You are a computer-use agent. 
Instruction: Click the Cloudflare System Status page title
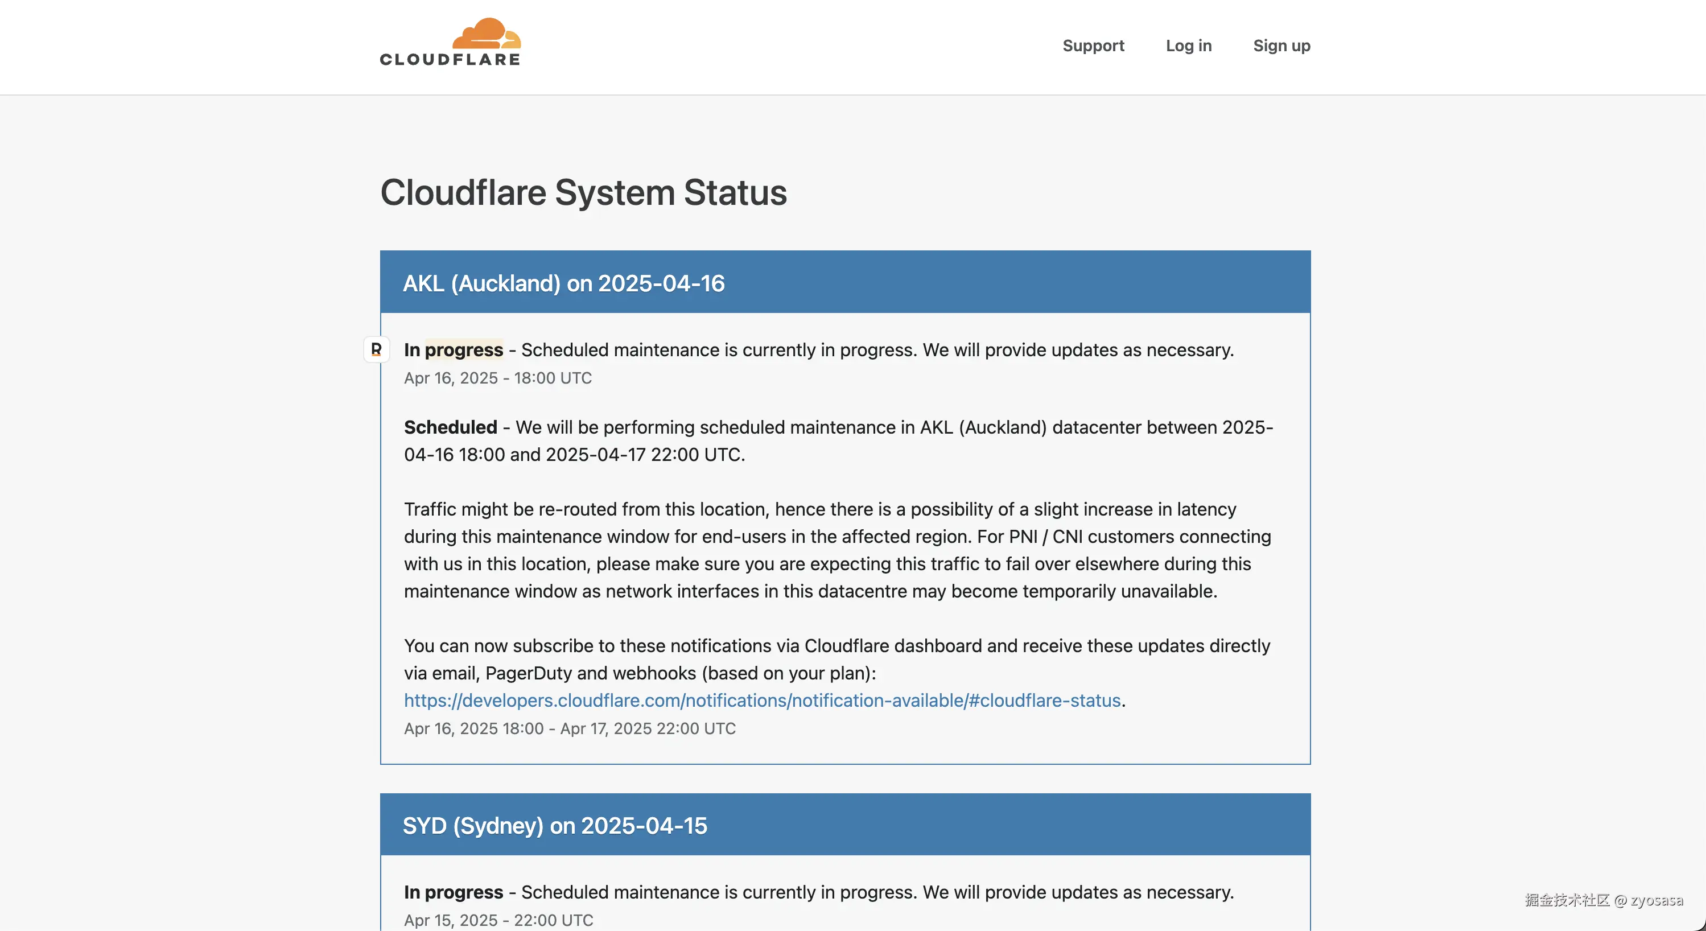[583, 193]
